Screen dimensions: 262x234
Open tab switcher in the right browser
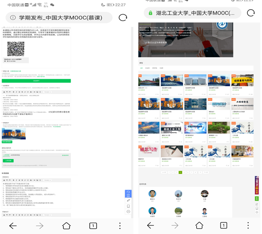click(223, 225)
